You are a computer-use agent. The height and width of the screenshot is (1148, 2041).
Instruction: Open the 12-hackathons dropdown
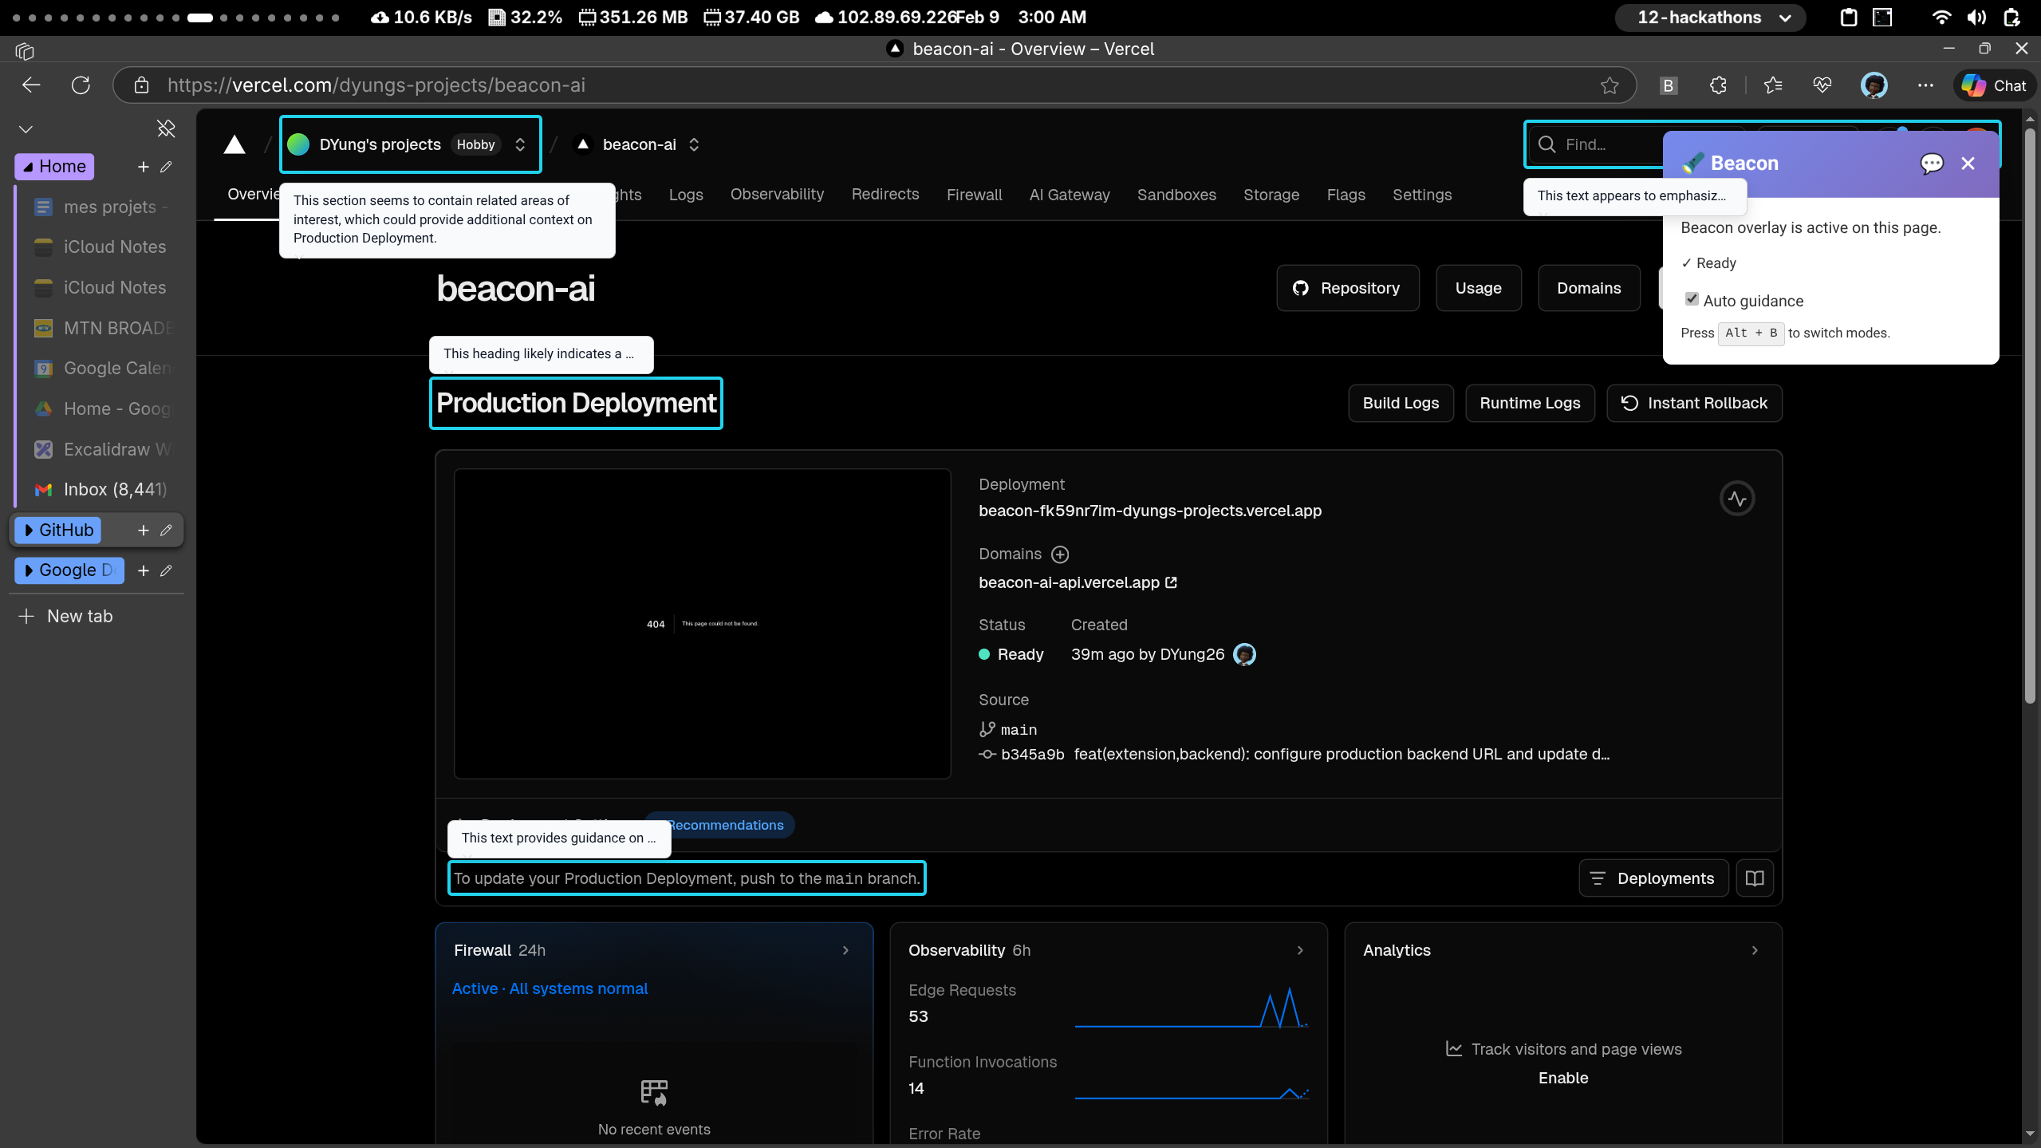(x=1709, y=17)
